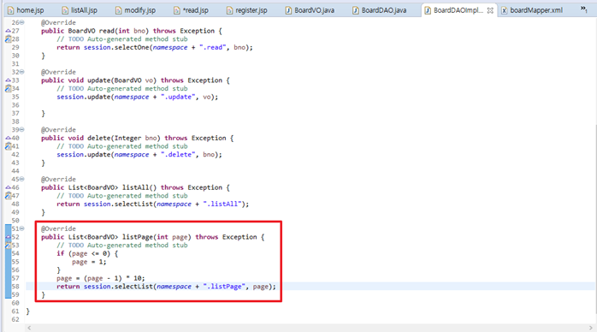The width and height of the screenshot is (597, 332).
Task: Open the boardMapper.xml tab
Action: [x=532, y=10]
